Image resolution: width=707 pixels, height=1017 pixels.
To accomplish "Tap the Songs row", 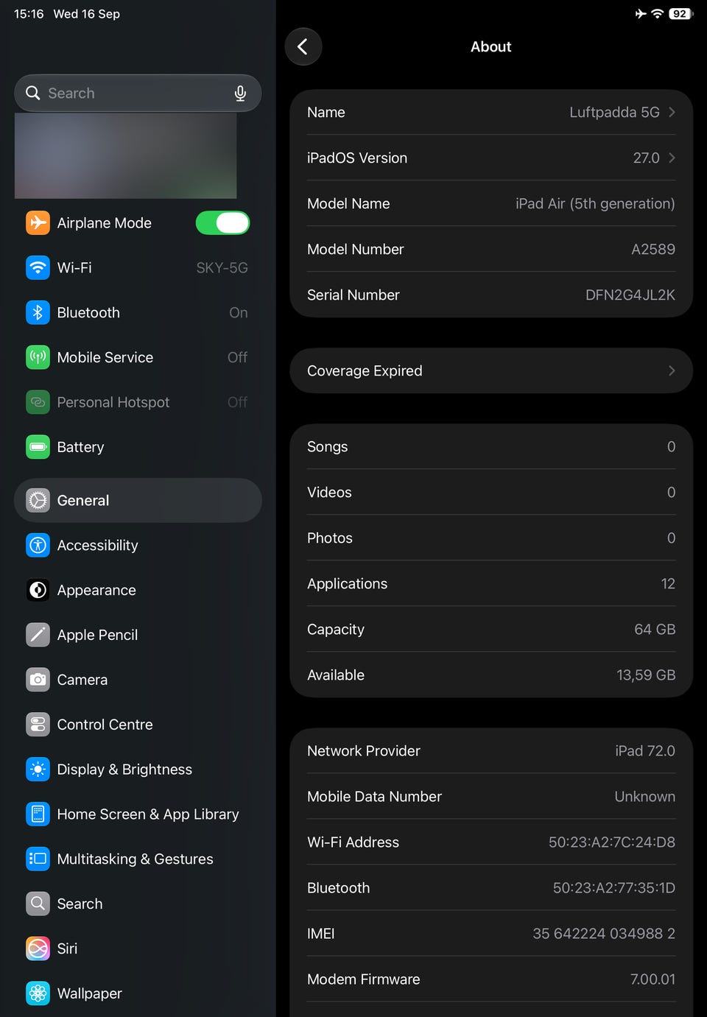I will [x=491, y=446].
